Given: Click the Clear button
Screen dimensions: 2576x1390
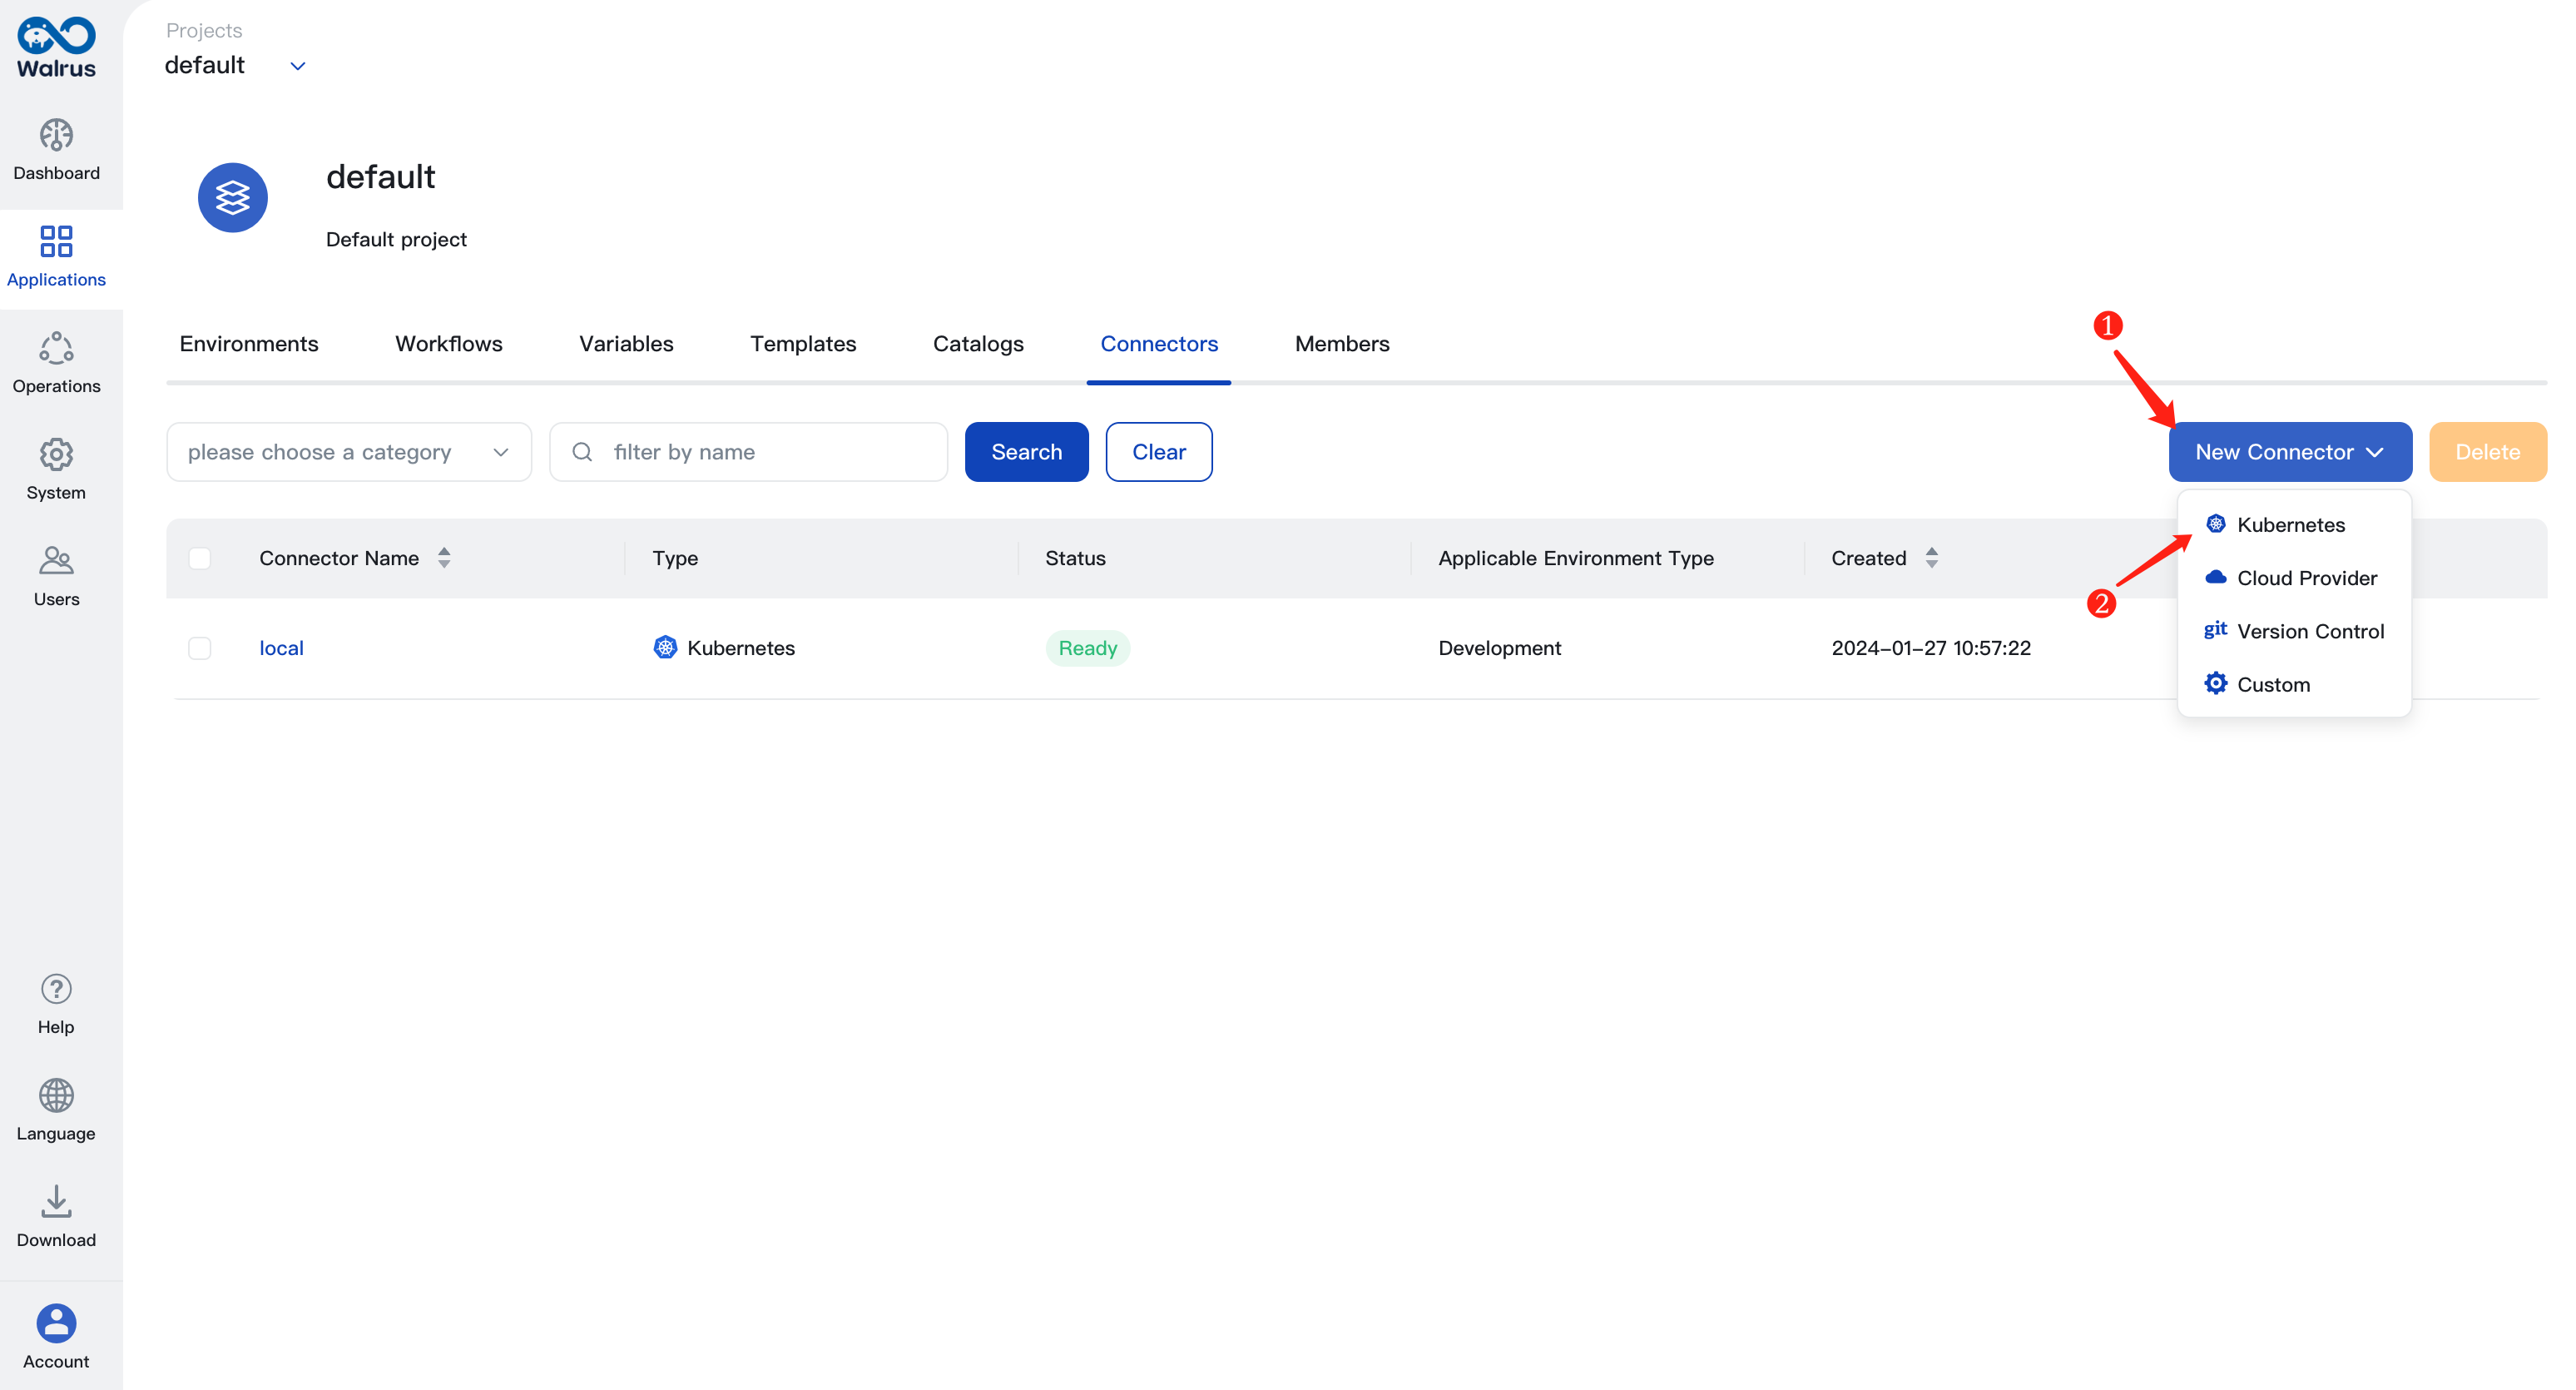Looking at the screenshot, I should click(1159, 452).
